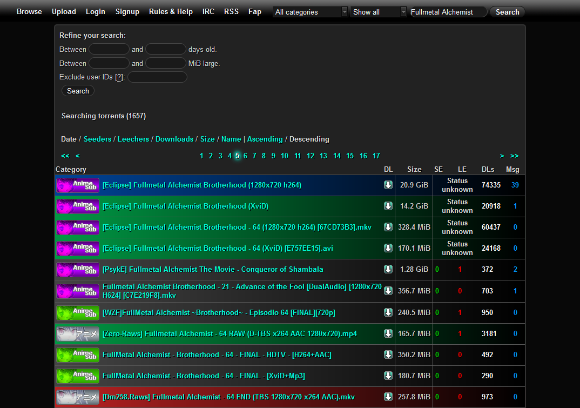Viewport: 580px width, 408px height.
Task: Switch sort order to Ascending
Action: point(265,139)
